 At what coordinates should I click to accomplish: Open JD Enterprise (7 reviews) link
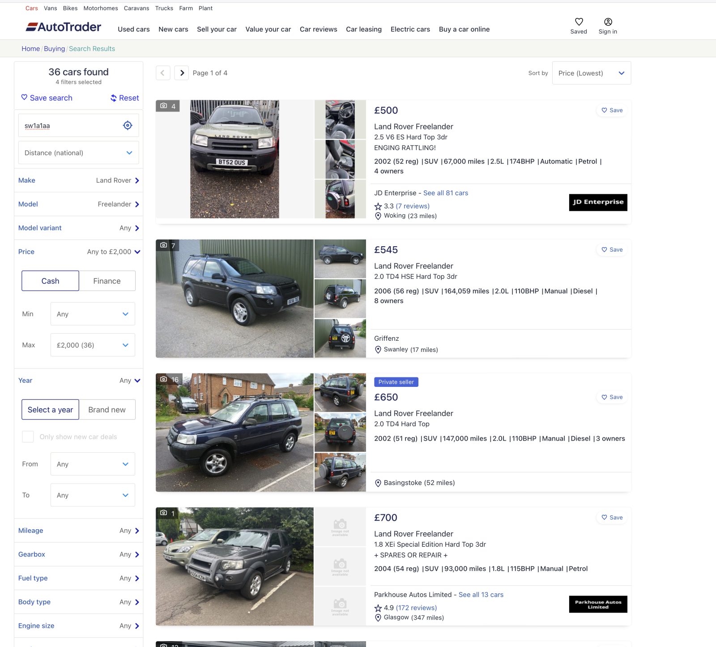(x=413, y=206)
